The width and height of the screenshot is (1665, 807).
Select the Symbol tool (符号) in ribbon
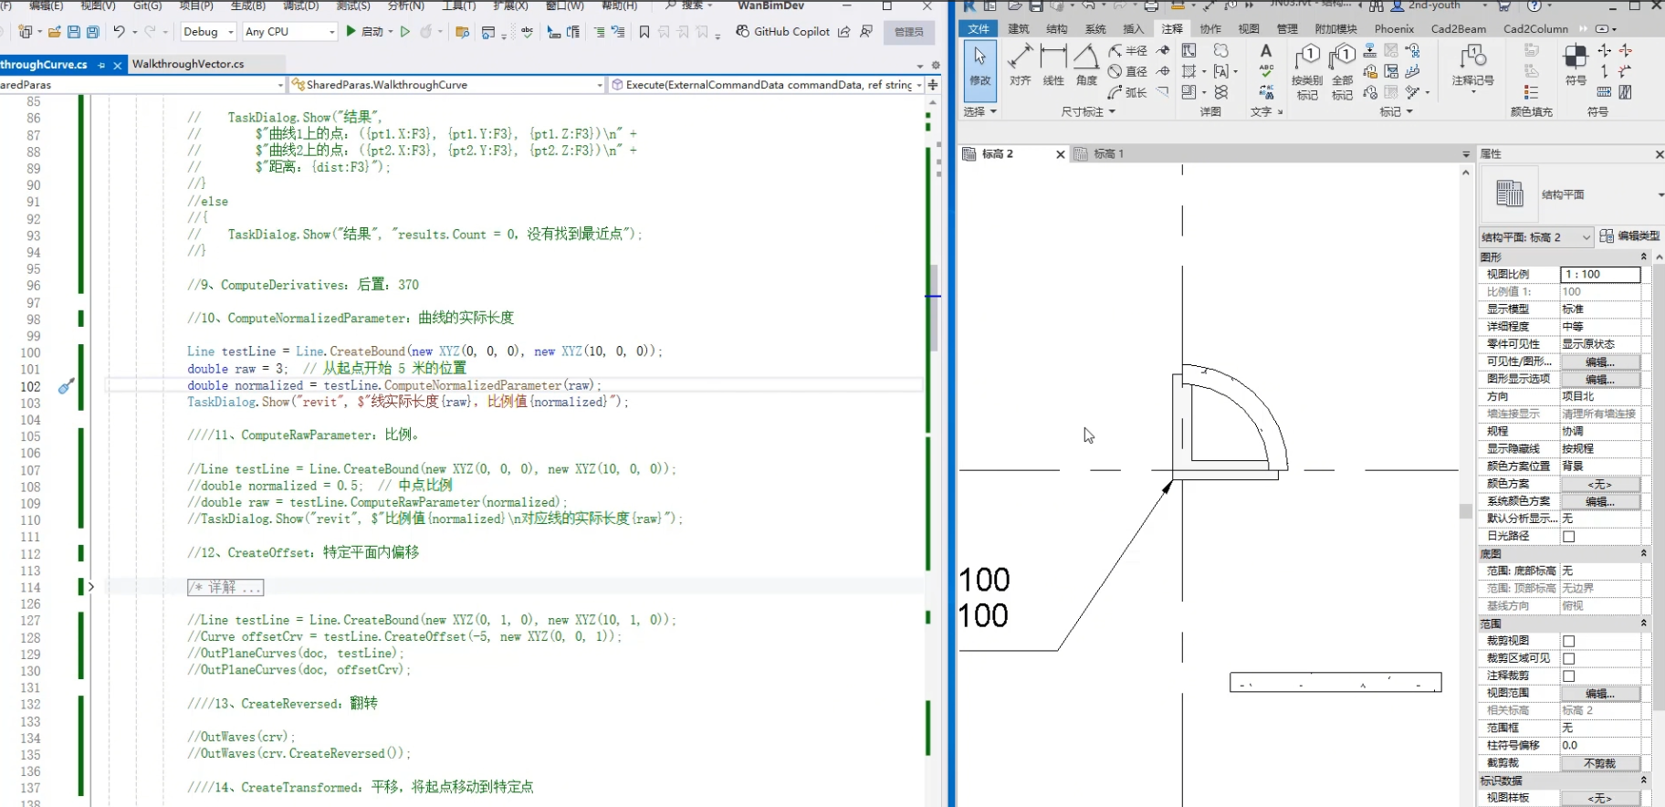(1576, 64)
